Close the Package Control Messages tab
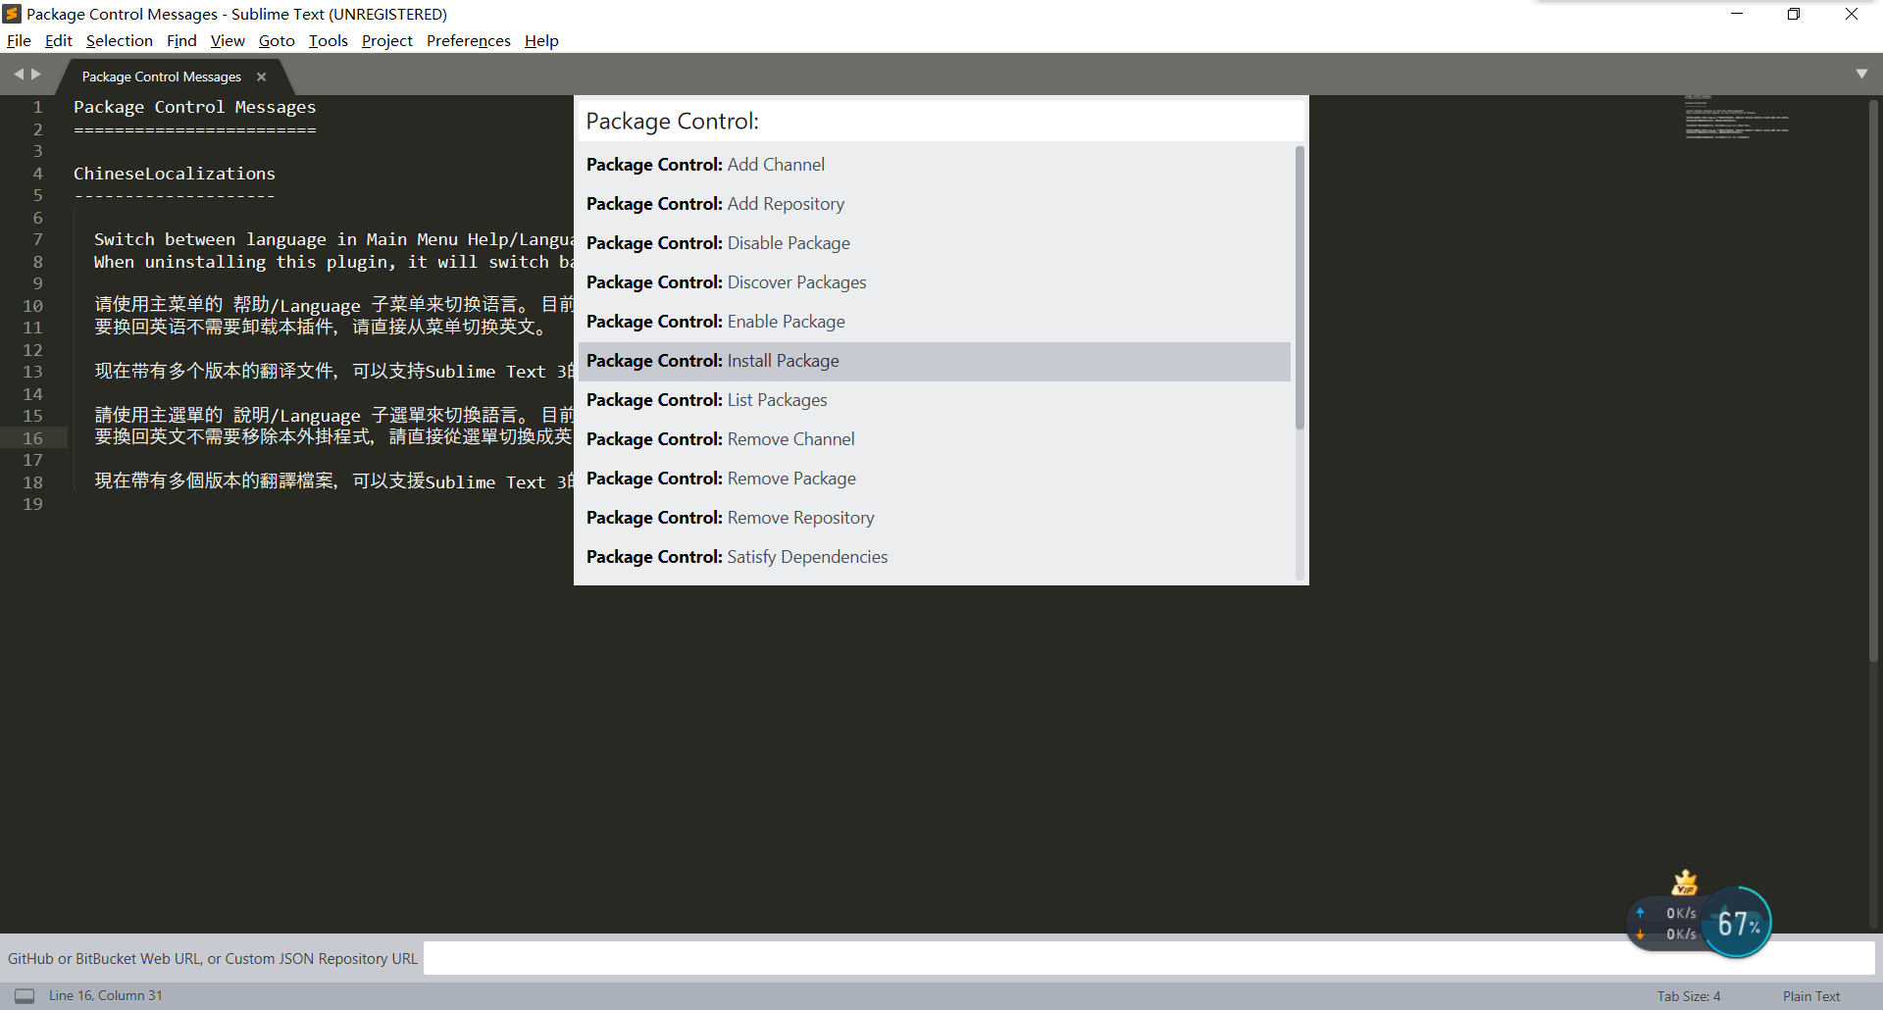Screen dimensions: 1883x1010 pyautogui.click(x=261, y=76)
